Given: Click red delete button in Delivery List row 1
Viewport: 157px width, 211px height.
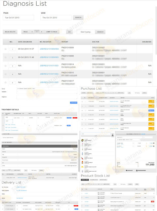Looking at the screenshot, I should pos(76,206).
